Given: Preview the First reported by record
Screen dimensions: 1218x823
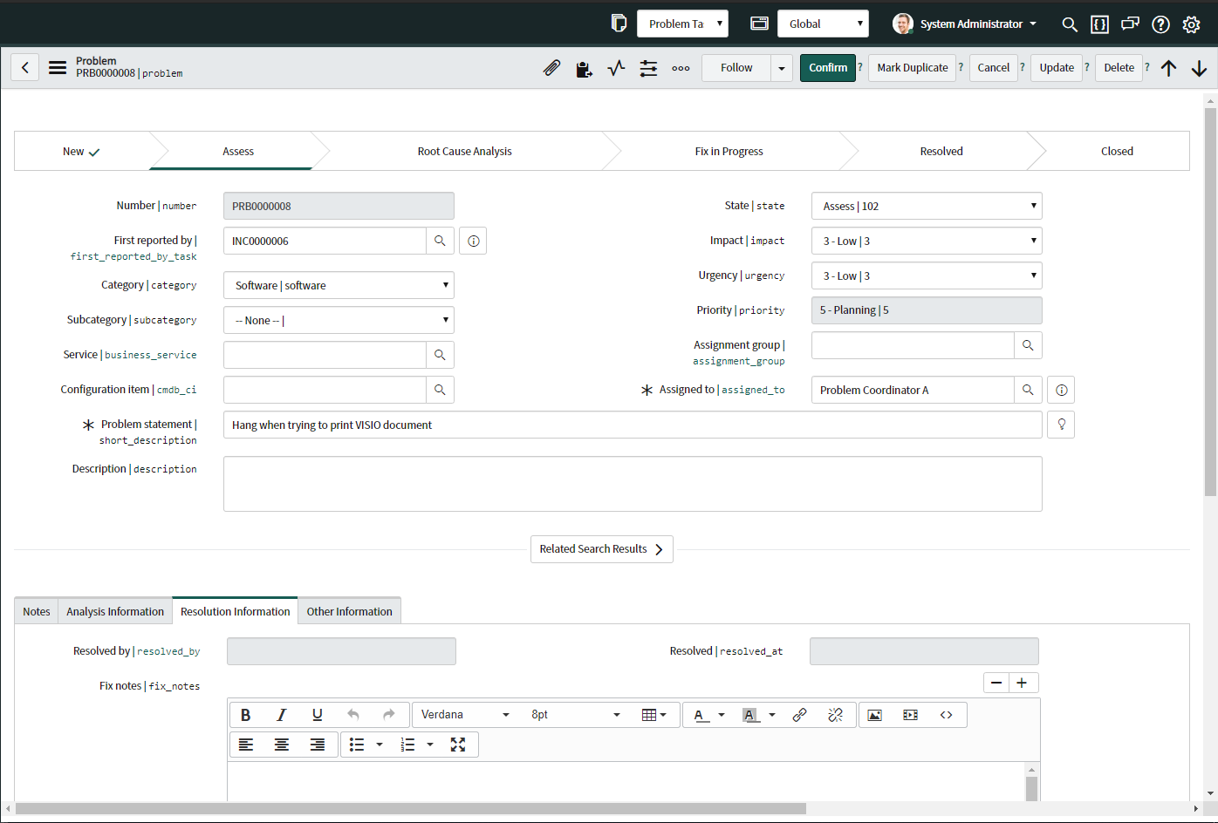Looking at the screenshot, I should tap(473, 241).
